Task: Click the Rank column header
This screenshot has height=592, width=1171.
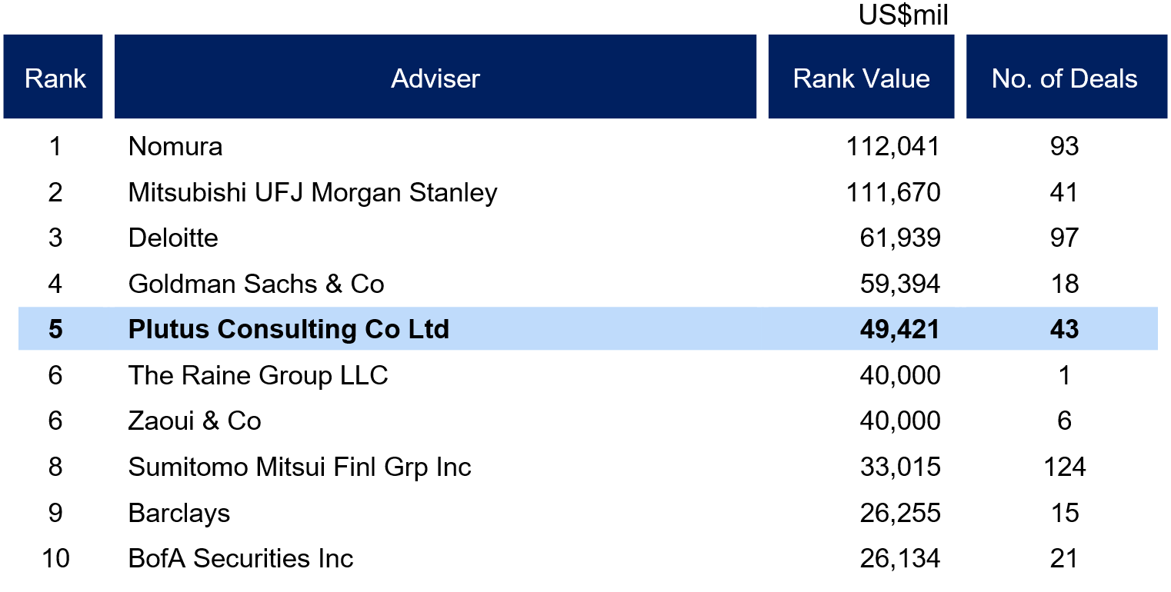Action: pos(53,77)
